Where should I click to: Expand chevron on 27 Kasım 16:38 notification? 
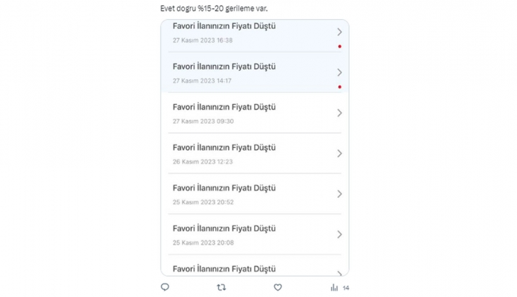tap(340, 32)
